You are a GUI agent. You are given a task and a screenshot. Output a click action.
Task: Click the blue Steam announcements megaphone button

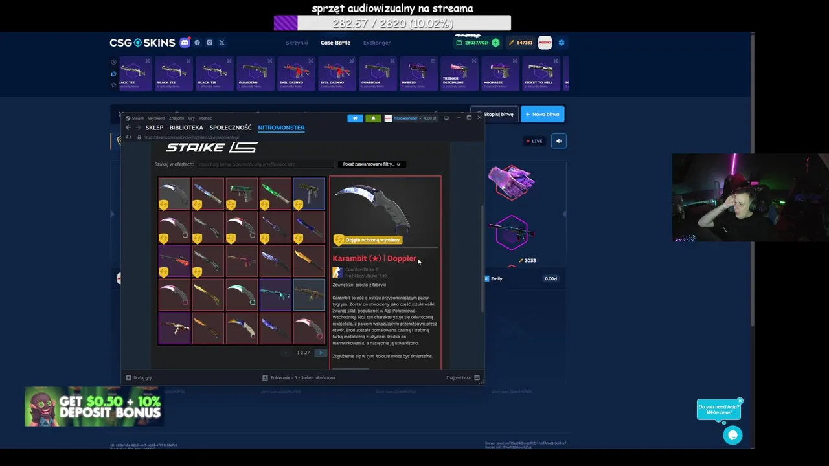355,118
